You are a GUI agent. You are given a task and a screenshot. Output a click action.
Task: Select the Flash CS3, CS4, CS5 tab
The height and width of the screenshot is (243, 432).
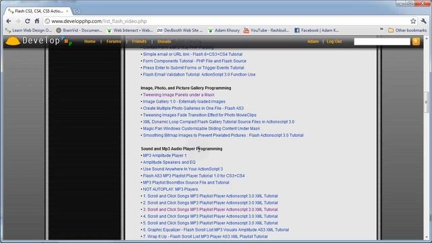pyautogui.click(x=38, y=11)
